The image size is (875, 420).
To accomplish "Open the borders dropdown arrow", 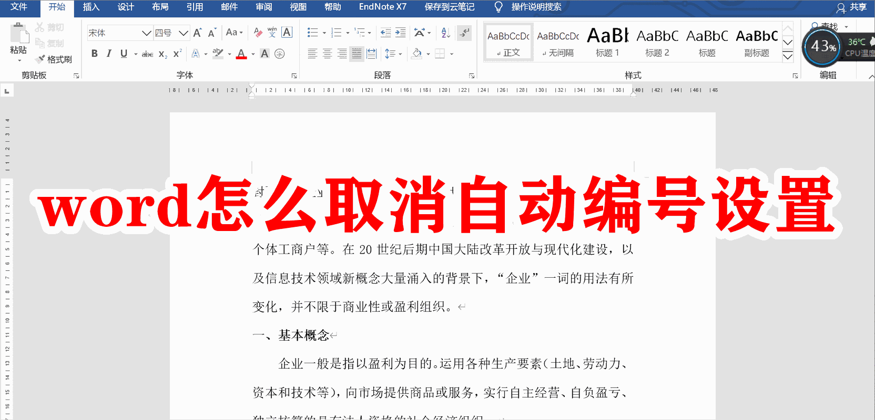I will (452, 54).
